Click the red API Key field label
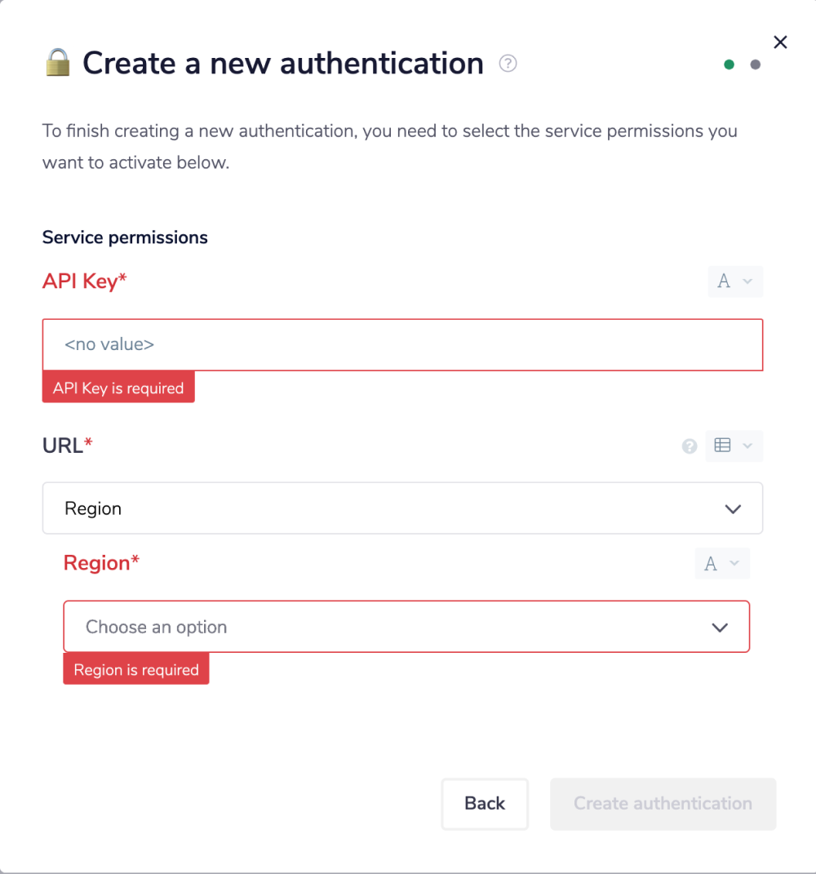816x874 pixels. pos(85,282)
